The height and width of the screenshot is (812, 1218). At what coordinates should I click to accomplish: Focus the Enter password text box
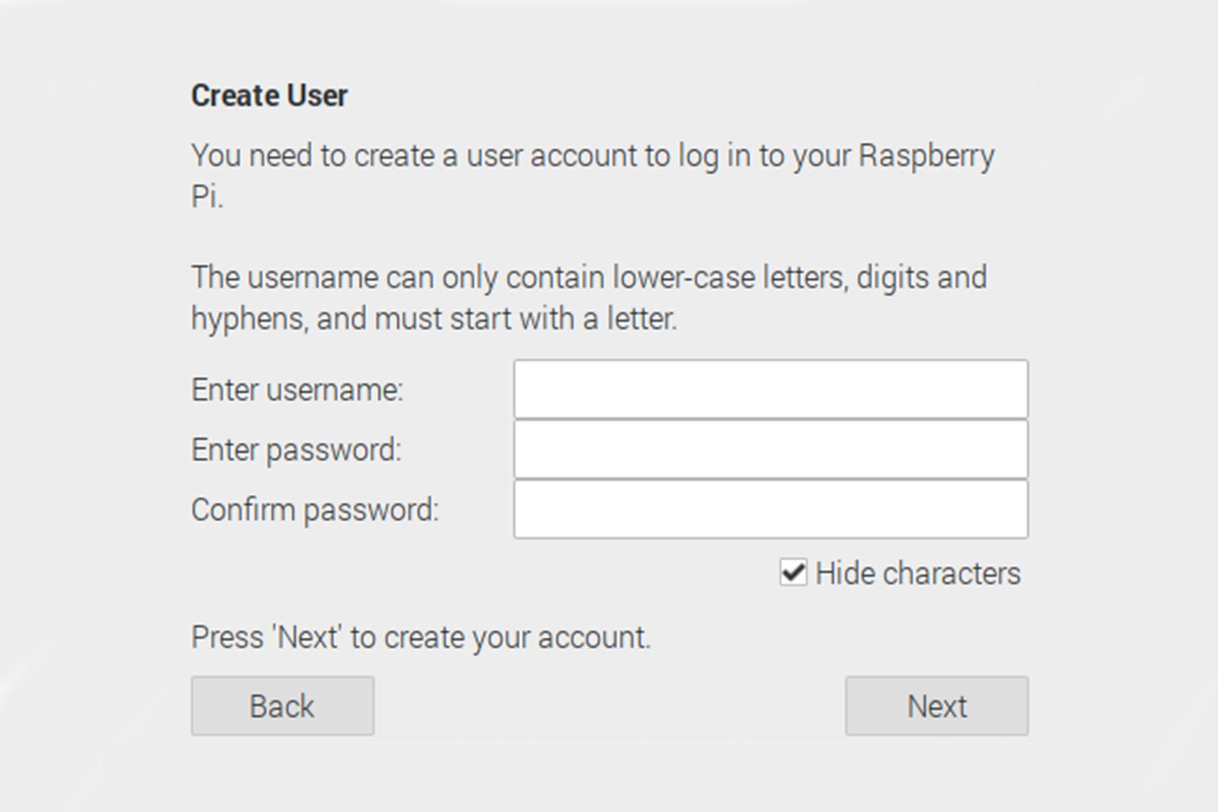[x=770, y=449]
